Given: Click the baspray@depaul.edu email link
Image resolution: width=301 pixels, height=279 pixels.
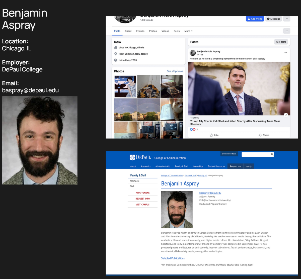Looking at the screenshot, I should [210, 193].
